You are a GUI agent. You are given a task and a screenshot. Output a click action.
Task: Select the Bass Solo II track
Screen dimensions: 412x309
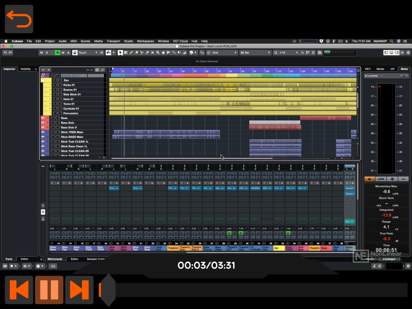tap(69, 127)
